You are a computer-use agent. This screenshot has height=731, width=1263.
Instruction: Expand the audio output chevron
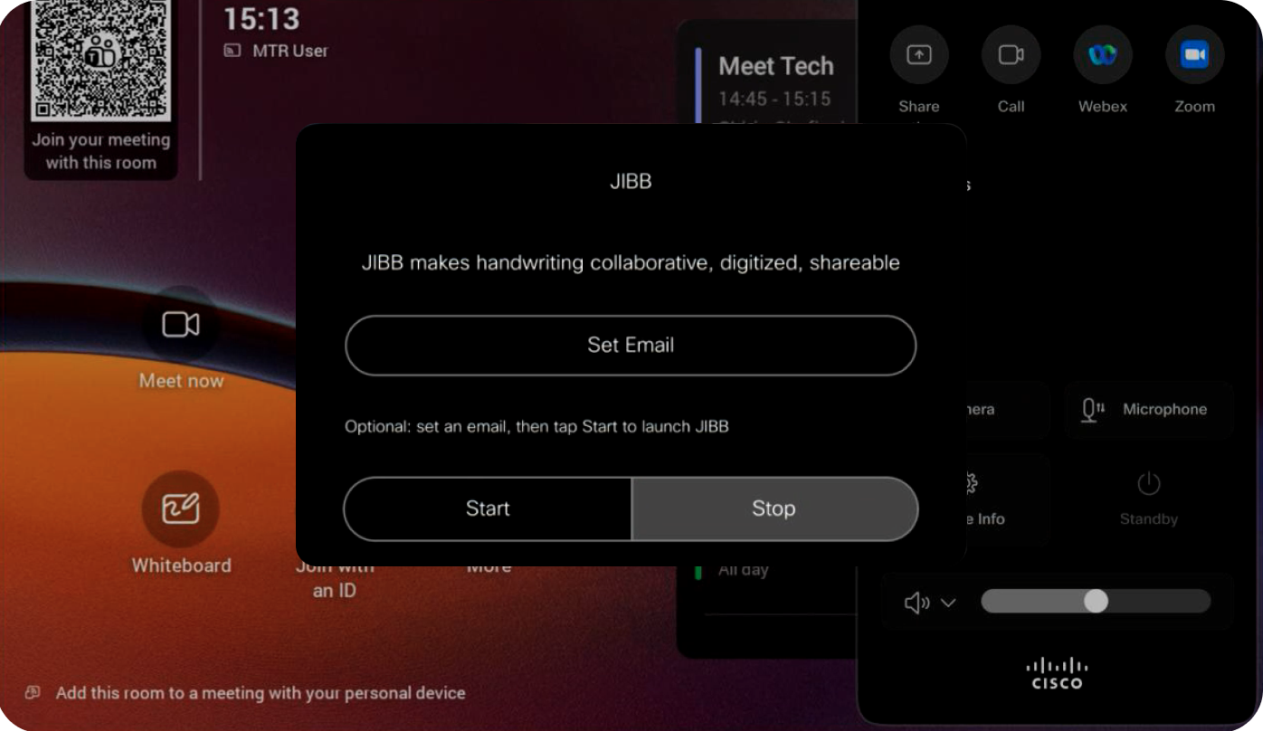(948, 603)
